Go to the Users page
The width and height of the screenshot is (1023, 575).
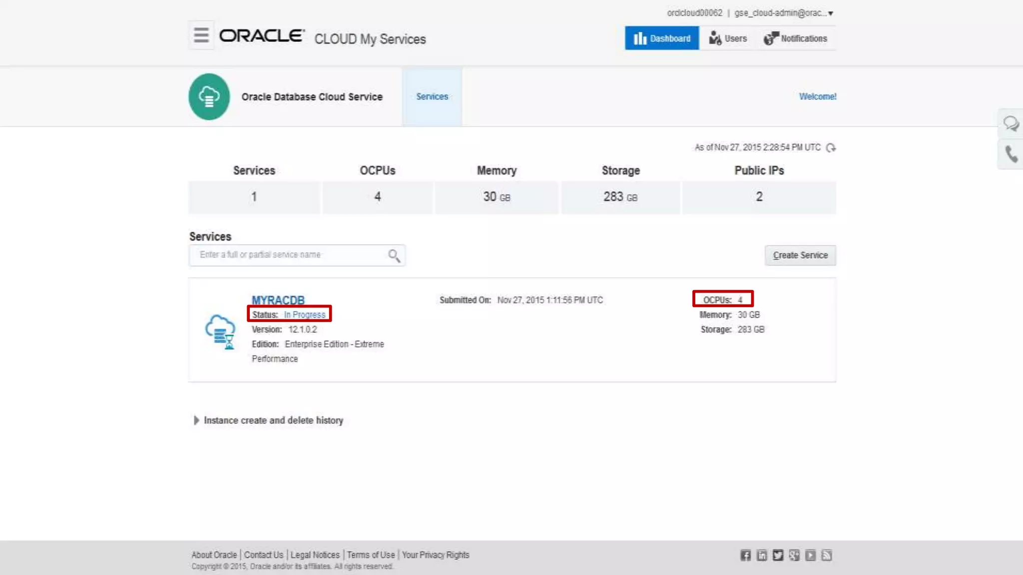(x=728, y=38)
